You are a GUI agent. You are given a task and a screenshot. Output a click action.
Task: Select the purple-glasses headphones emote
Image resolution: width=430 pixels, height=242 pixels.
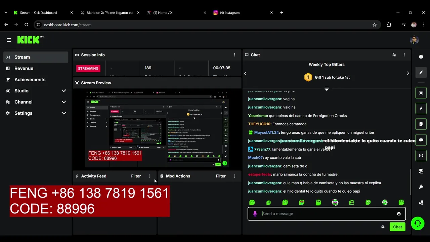click(x=335, y=202)
